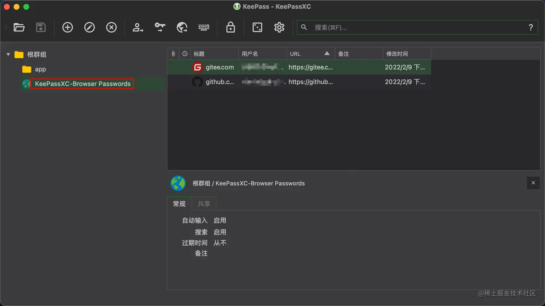Lock the database with padlock icon
Image resolution: width=545 pixels, height=306 pixels.
coord(231,27)
